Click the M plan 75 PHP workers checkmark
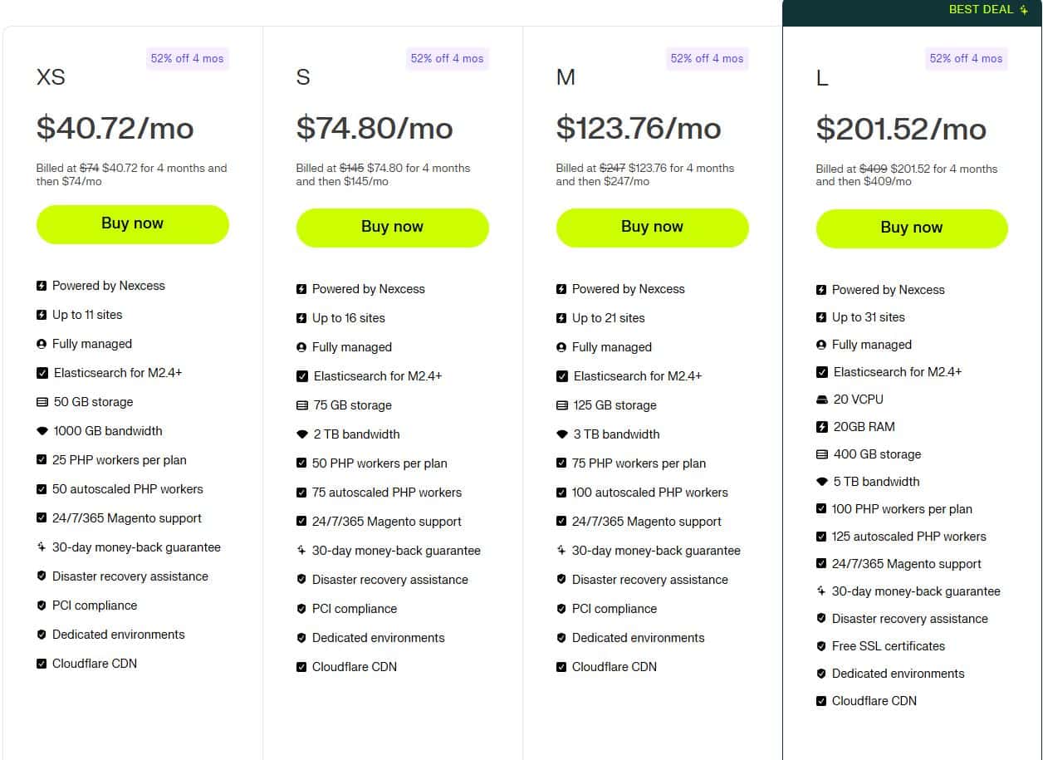The width and height of the screenshot is (1043, 760). point(561,463)
